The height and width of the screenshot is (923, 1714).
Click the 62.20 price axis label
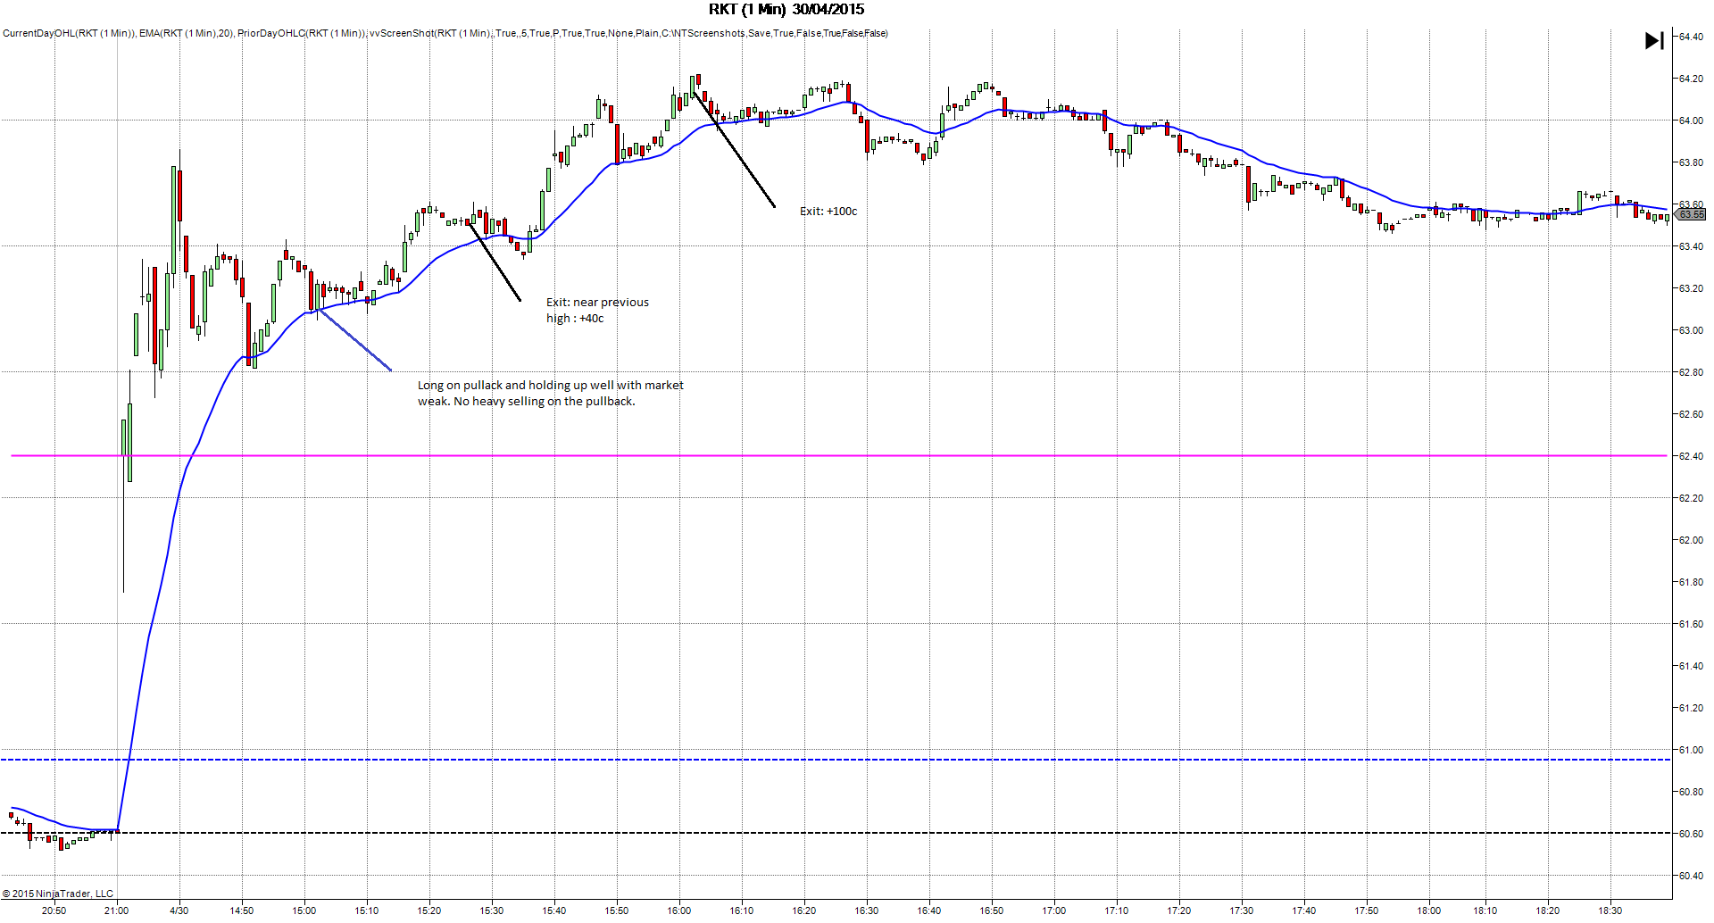(x=1691, y=498)
